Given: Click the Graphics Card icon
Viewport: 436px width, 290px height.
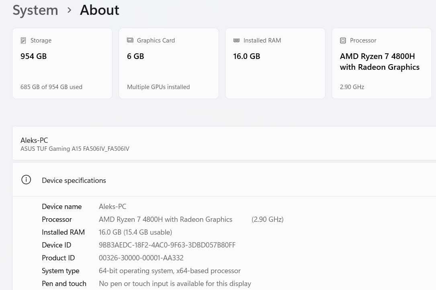Looking at the screenshot, I should coord(130,40).
